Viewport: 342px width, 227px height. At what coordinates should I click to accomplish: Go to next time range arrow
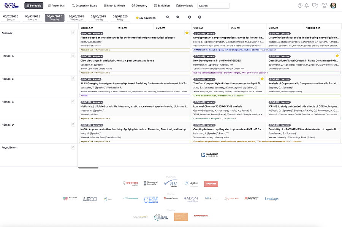point(199,17)
